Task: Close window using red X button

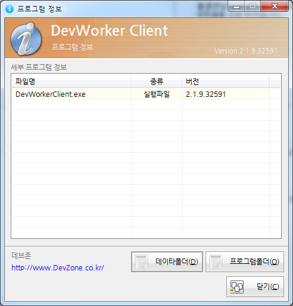Action: tap(275, 7)
